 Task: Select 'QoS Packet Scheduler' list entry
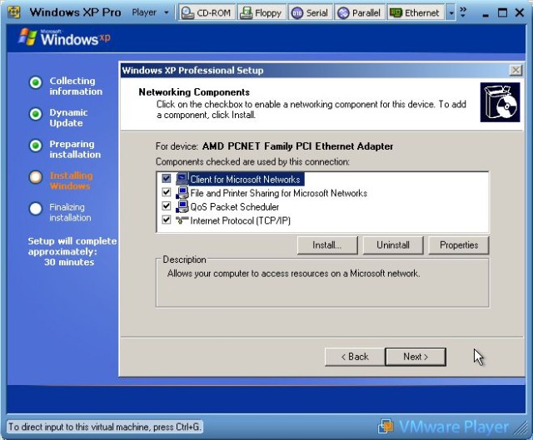(x=235, y=207)
